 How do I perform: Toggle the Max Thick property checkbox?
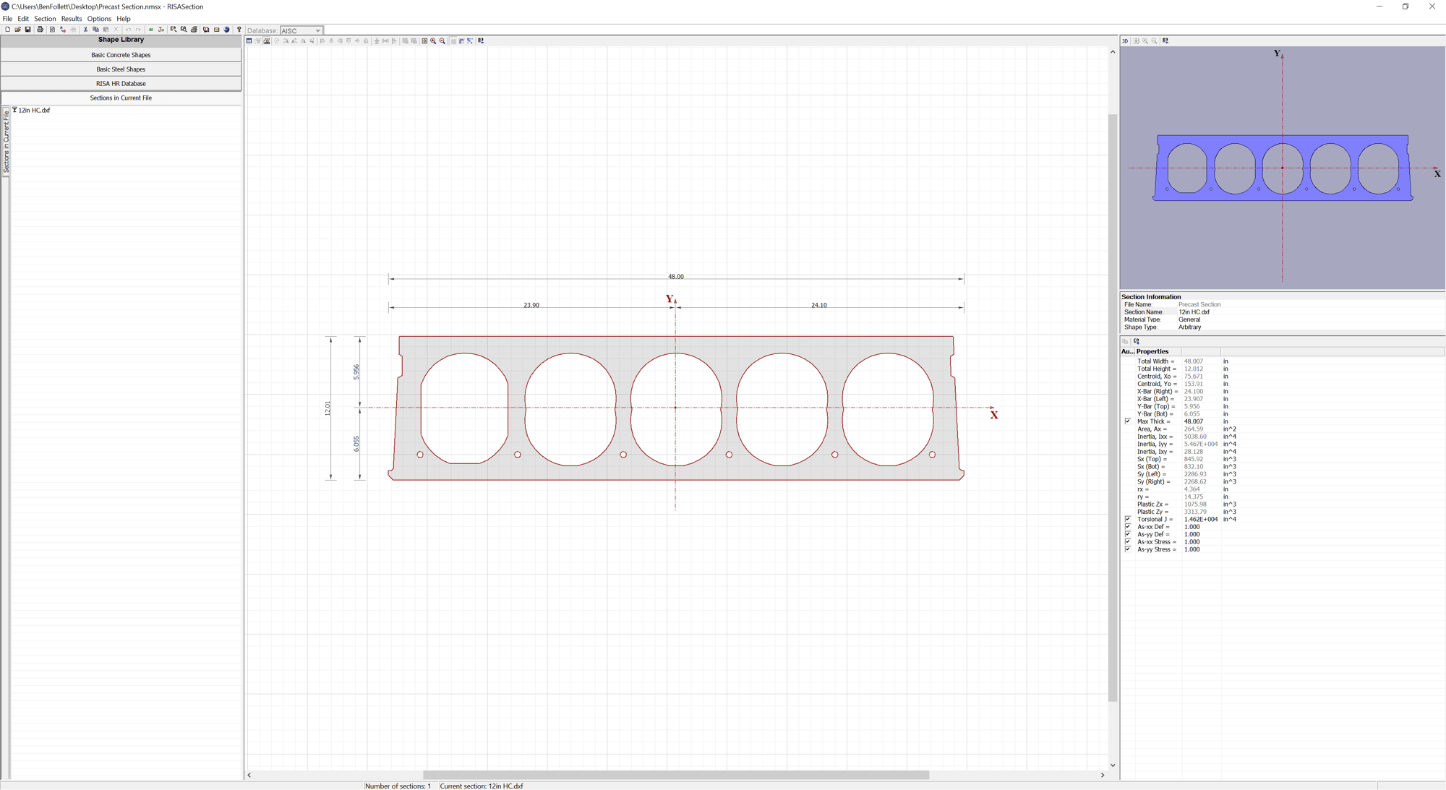click(x=1128, y=421)
